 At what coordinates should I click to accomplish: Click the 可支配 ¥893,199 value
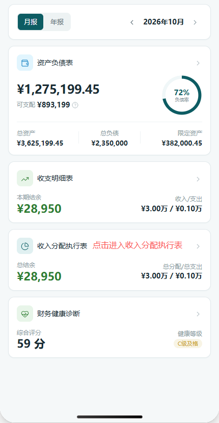53,105
